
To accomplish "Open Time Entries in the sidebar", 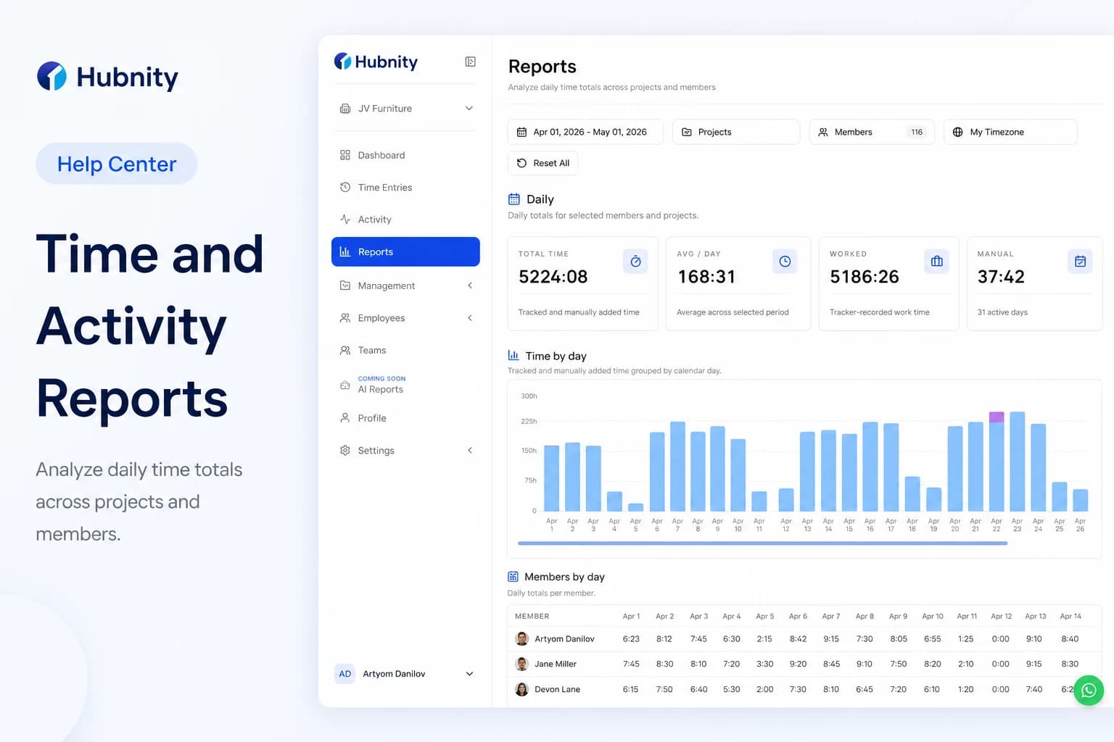I will click(405, 188).
